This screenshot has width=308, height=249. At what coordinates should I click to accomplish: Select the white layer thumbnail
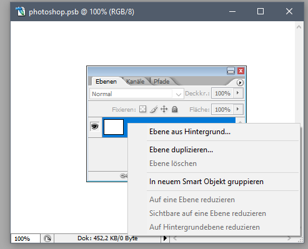pyautogui.click(x=114, y=127)
